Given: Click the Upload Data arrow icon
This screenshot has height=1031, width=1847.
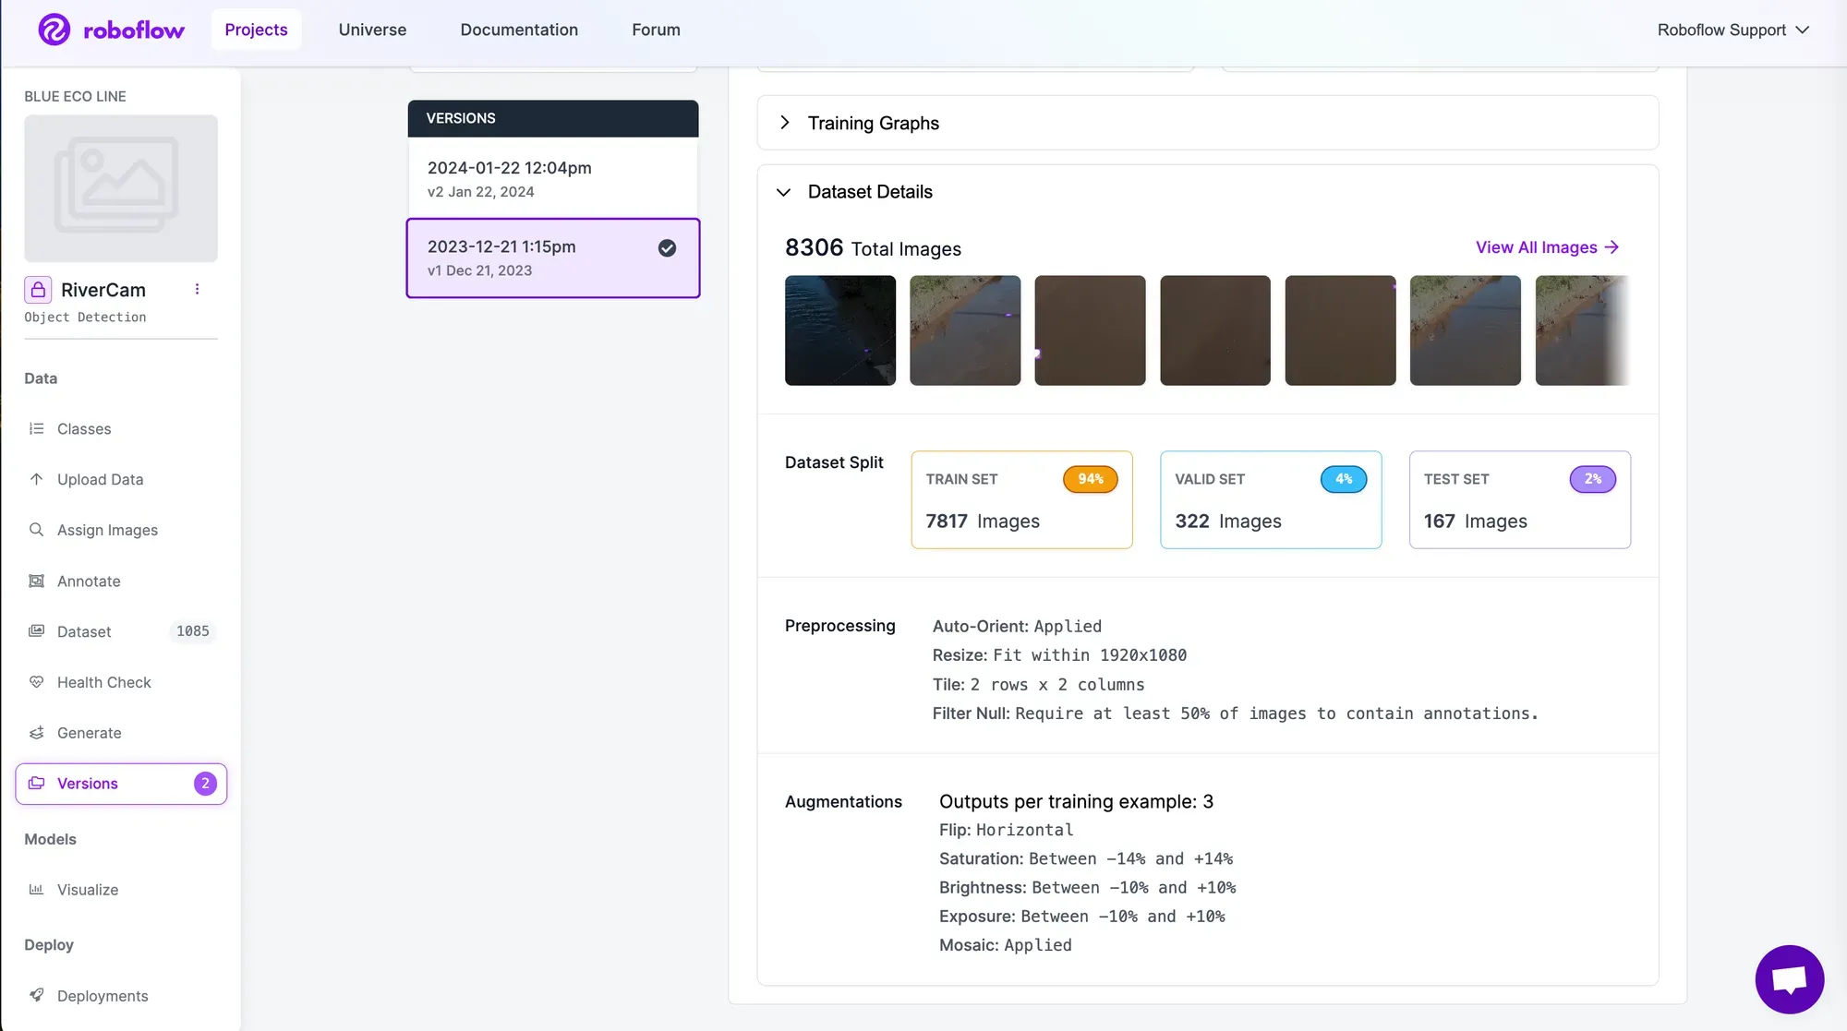Looking at the screenshot, I should pos(36,479).
